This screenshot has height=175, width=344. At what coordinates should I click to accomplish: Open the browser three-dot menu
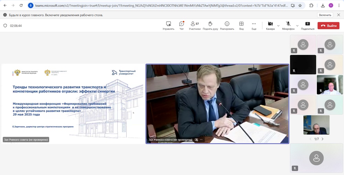pos(338,5)
